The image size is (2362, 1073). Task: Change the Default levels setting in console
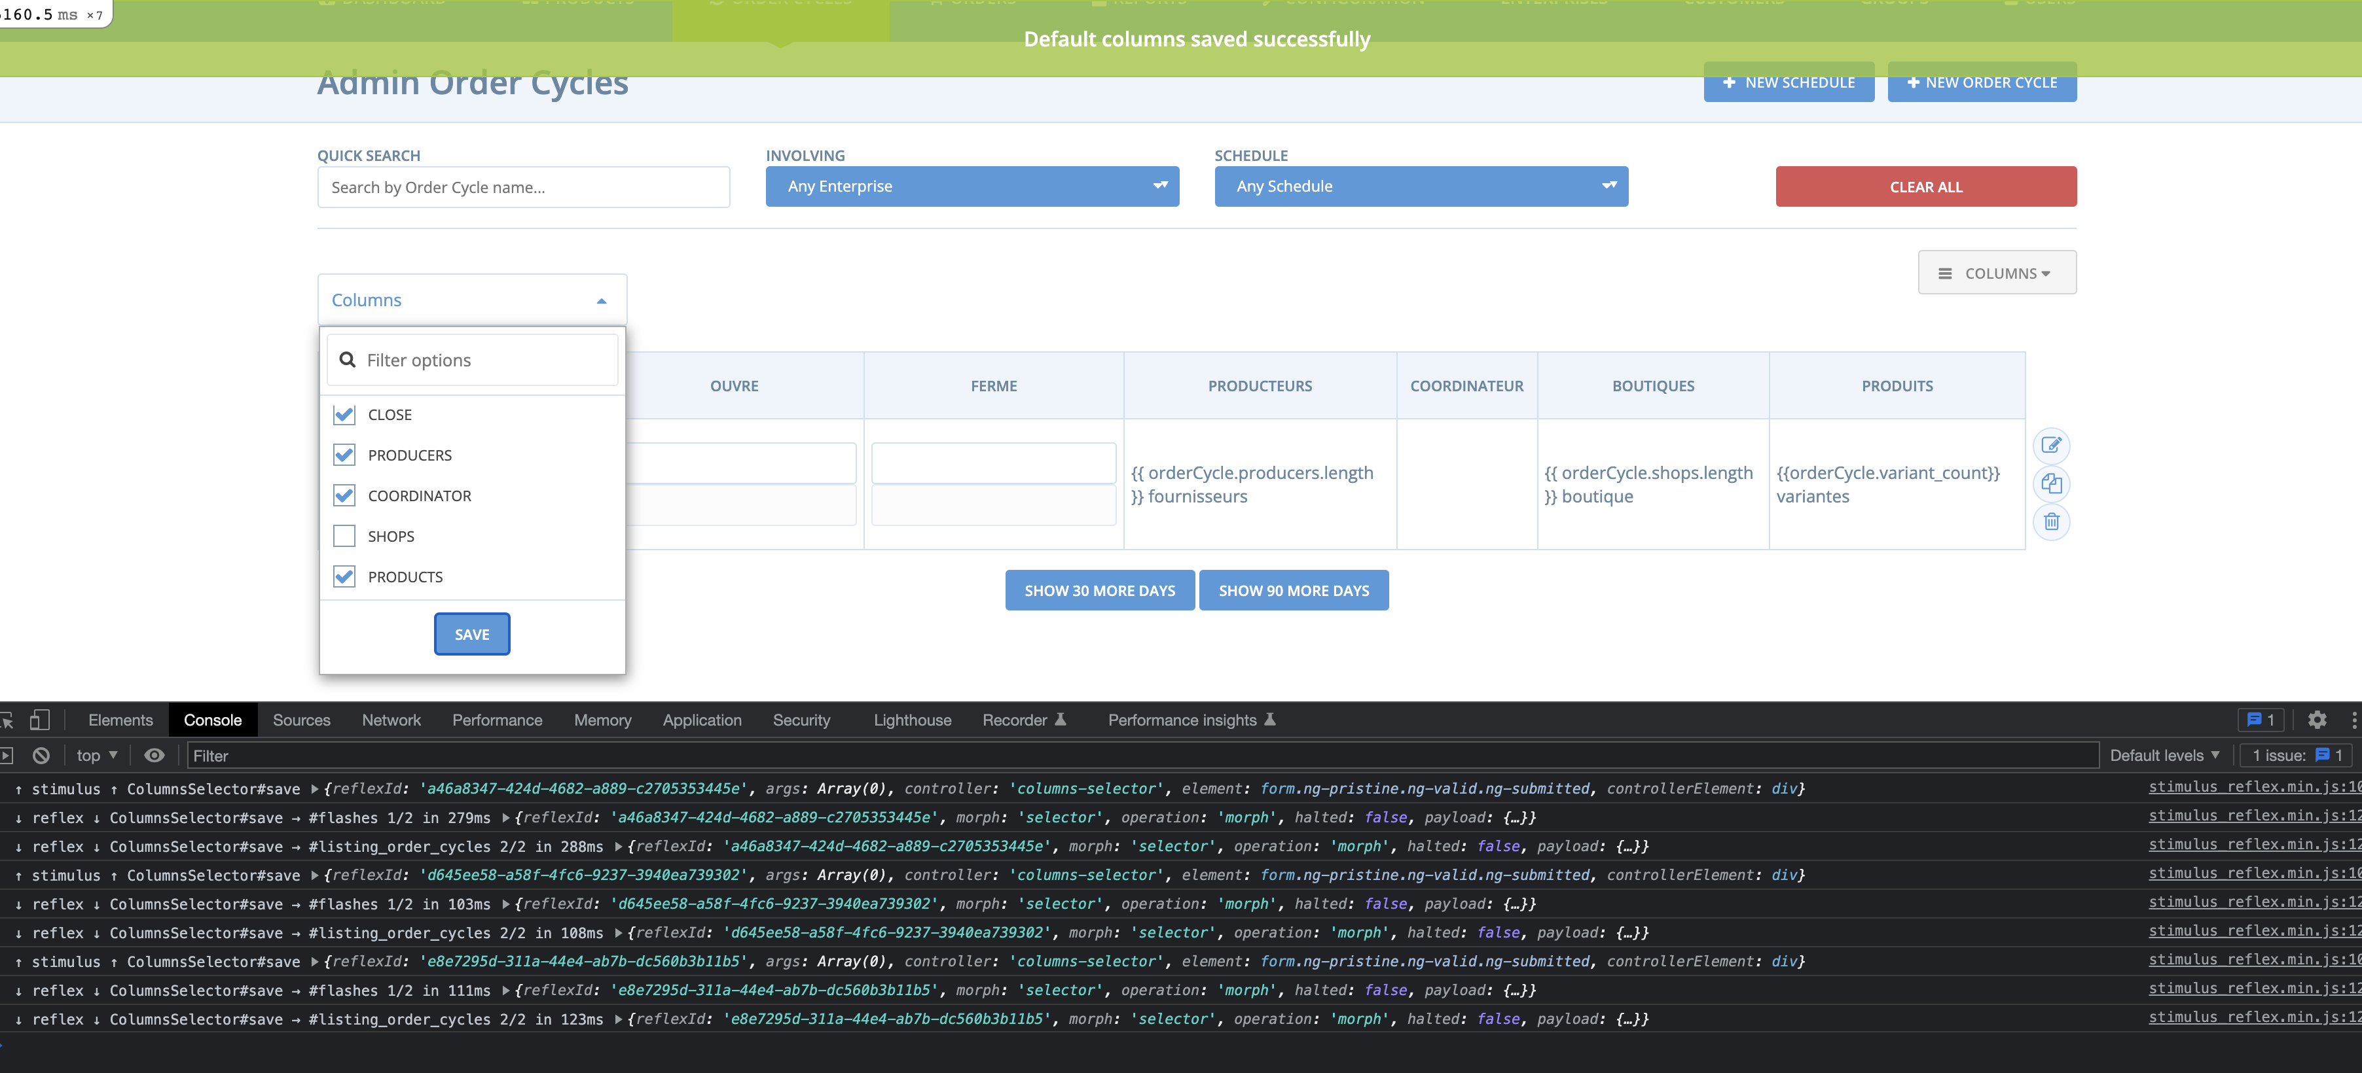tap(2164, 755)
